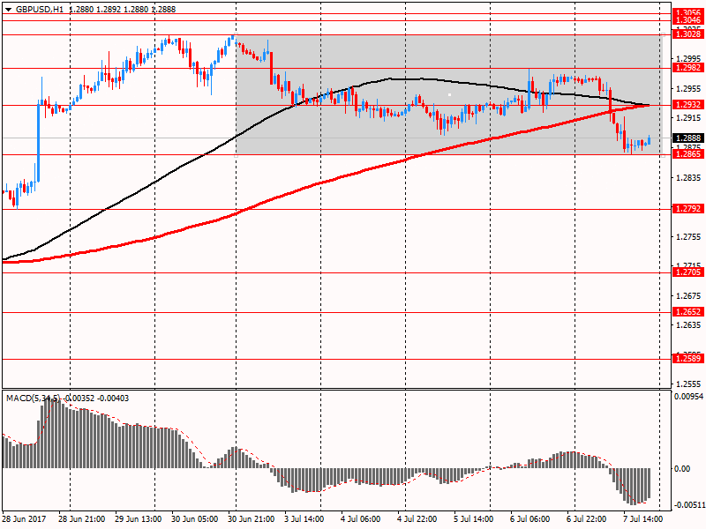Click the 1.3028 resistance level label

pyautogui.click(x=688, y=34)
